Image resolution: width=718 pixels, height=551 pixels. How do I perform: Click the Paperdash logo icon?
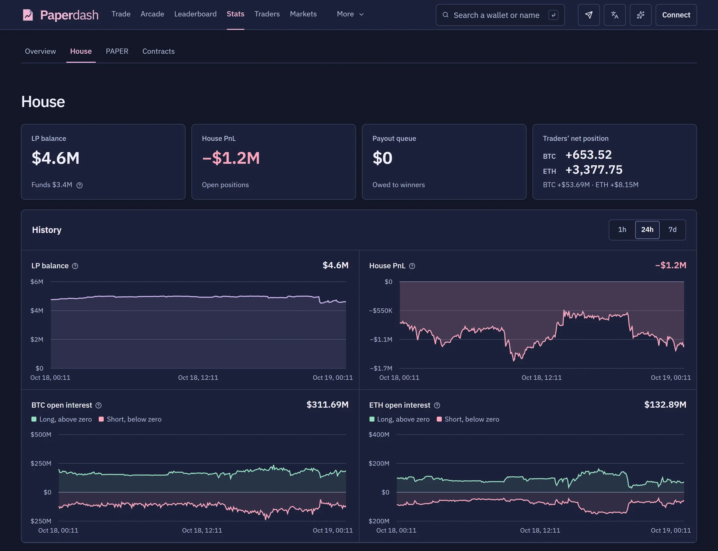point(28,15)
